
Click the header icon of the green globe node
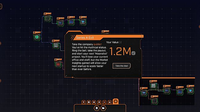(x=34, y=32)
